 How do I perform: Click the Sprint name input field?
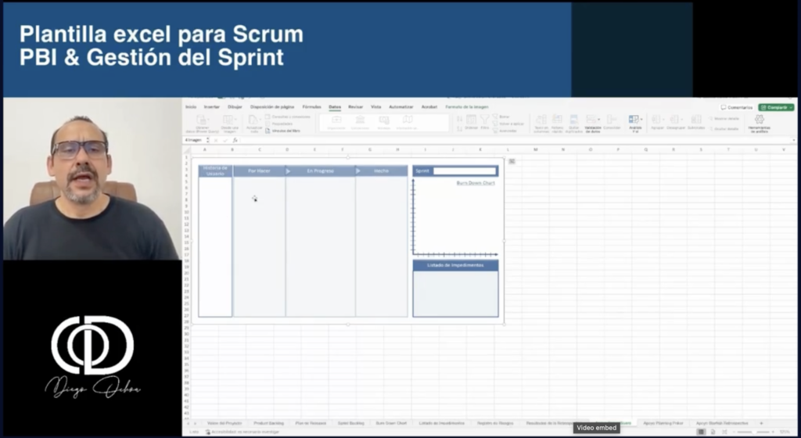(x=465, y=171)
